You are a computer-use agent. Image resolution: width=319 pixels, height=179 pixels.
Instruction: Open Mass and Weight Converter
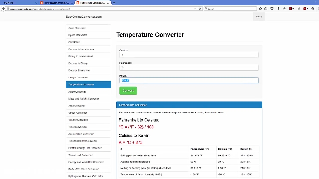(x=88, y=99)
